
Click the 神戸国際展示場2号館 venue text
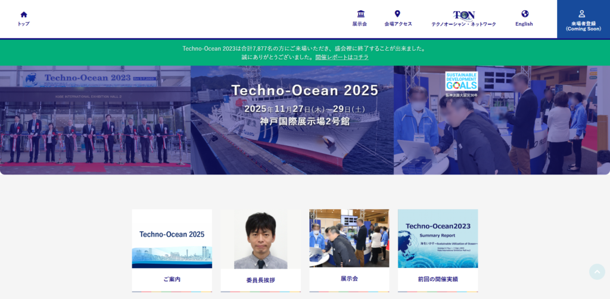pyautogui.click(x=304, y=122)
